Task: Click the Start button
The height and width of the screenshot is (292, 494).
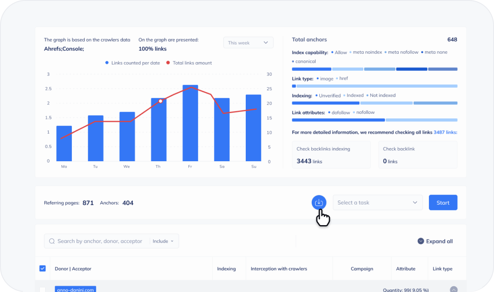Action: (x=443, y=202)
